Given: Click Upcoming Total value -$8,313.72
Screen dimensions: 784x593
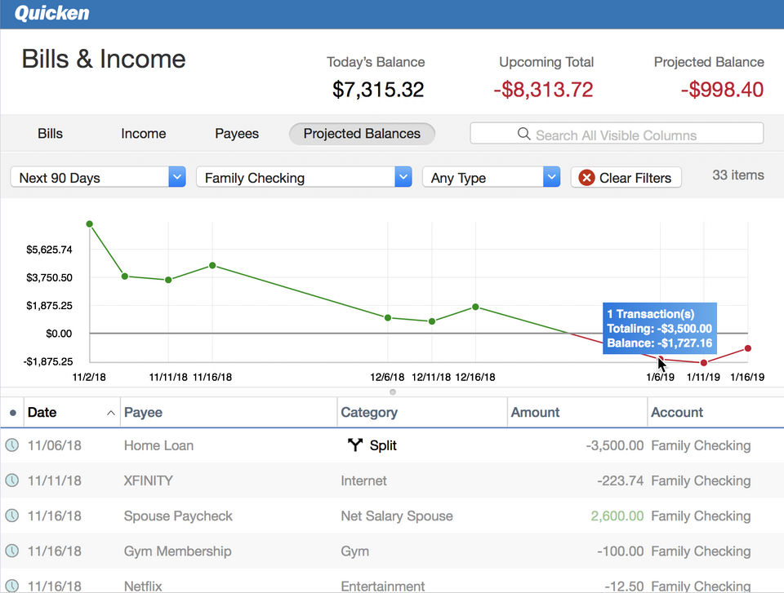Looking at the screenshot, I should 544,90.
